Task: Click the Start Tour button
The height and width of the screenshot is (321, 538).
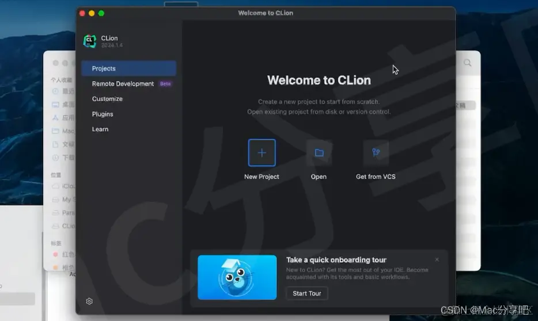Action: coord(307,293)
